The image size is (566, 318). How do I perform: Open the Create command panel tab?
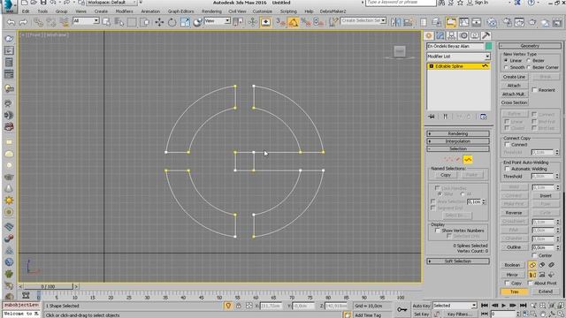click(x=429, y=35)
